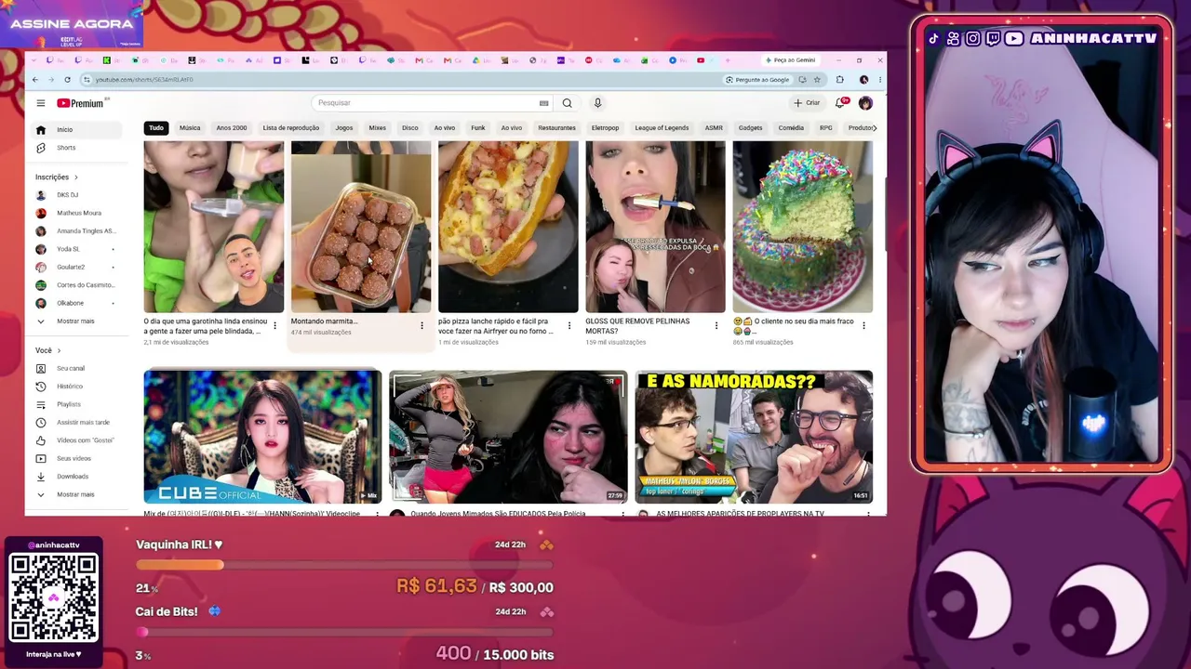This screenshot has height=669, width=1191.
Task: Show more category chips with right arrow
Action: pyautogui.click(x=874, y=128)
